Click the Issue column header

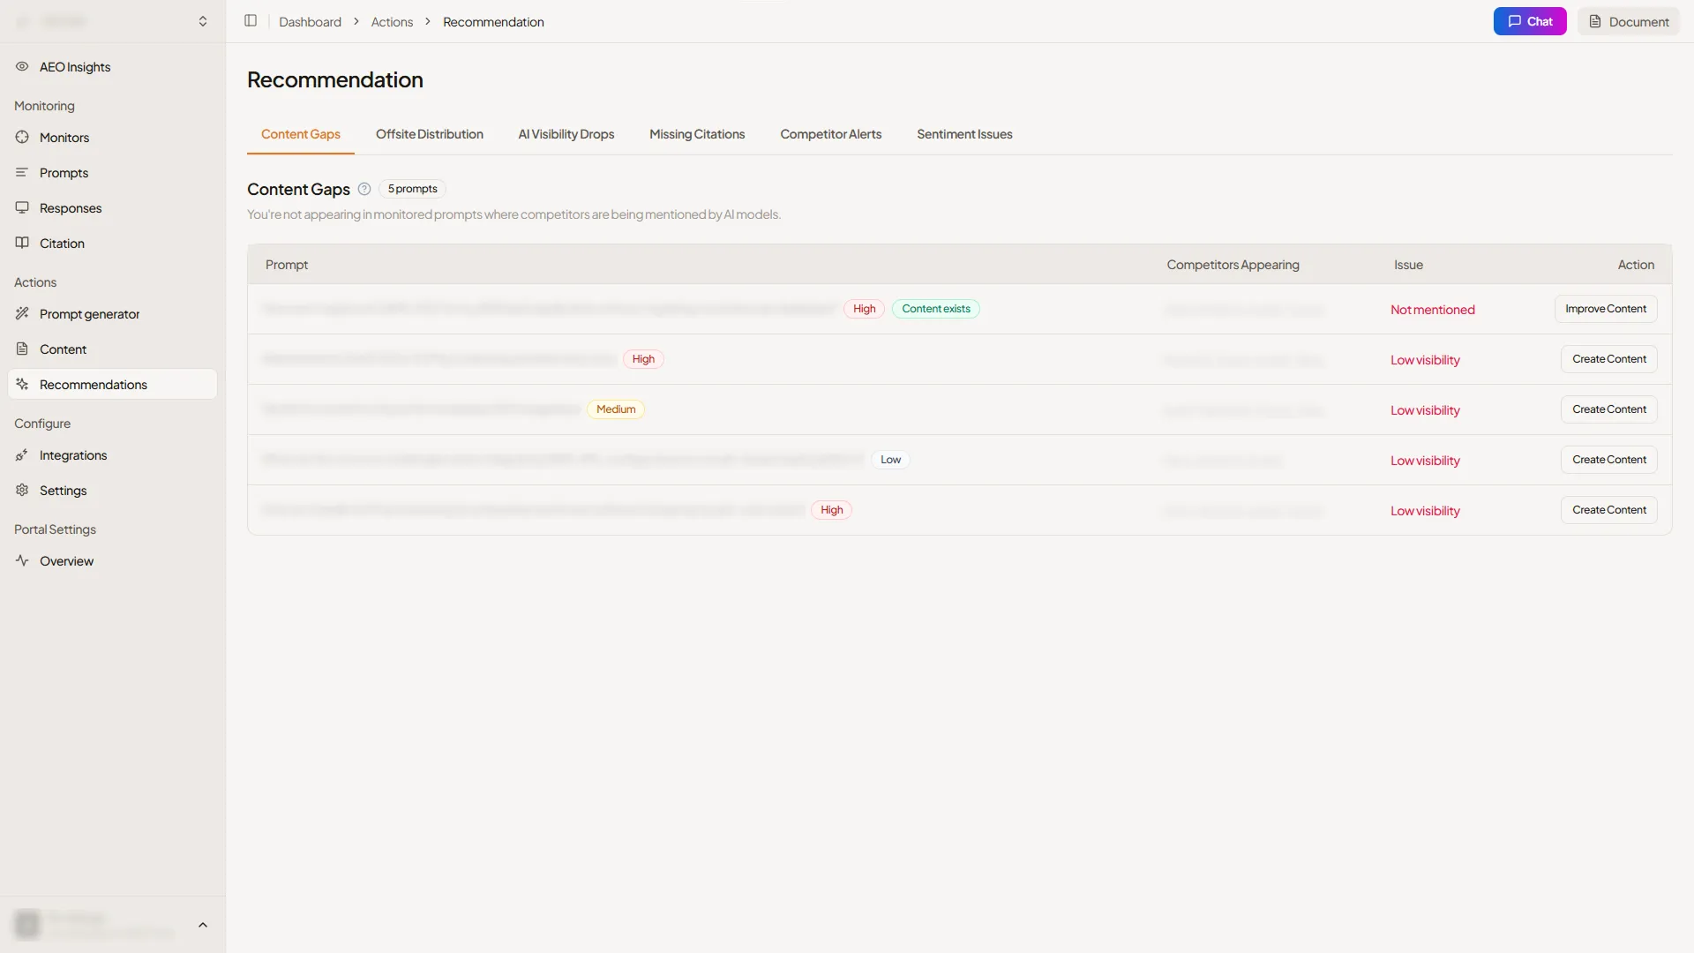coord(1408,265)
